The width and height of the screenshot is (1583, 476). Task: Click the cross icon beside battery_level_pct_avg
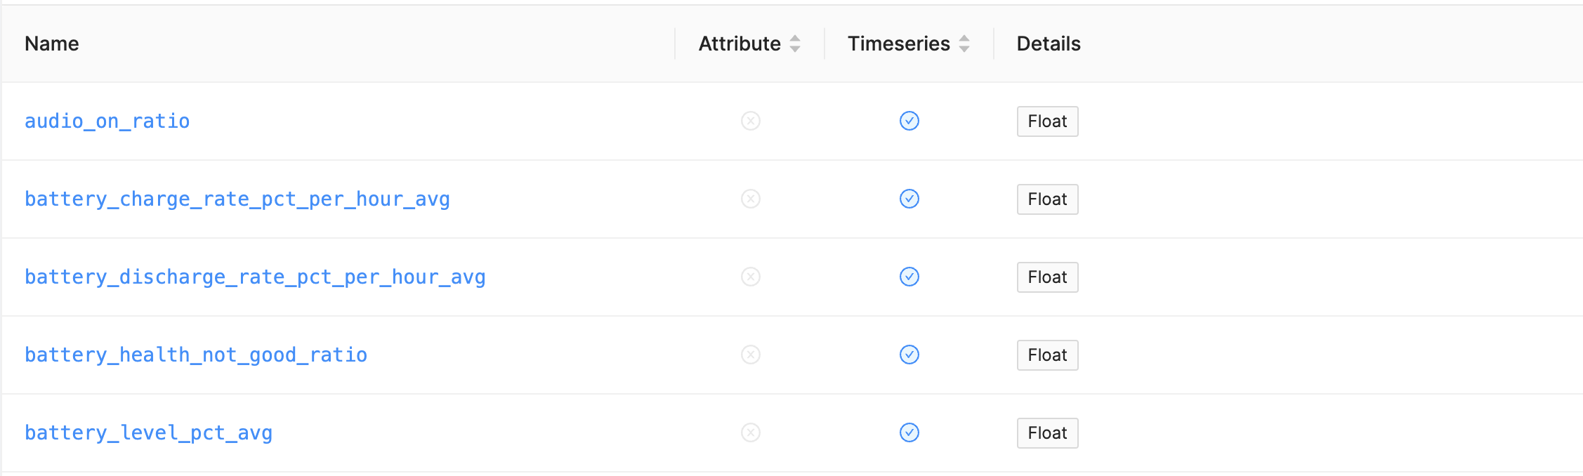(751, 433)
